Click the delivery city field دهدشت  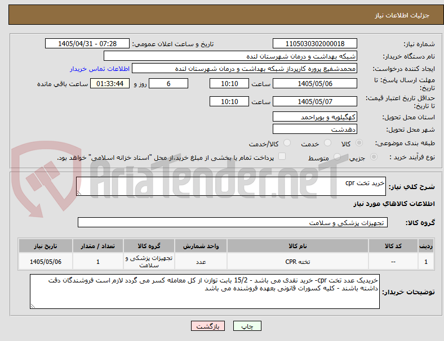(x=314, y=129)
